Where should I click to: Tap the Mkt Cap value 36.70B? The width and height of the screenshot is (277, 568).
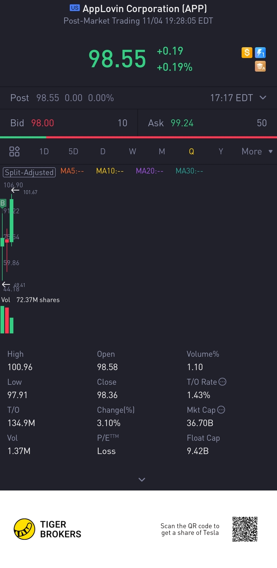[200, 423]
